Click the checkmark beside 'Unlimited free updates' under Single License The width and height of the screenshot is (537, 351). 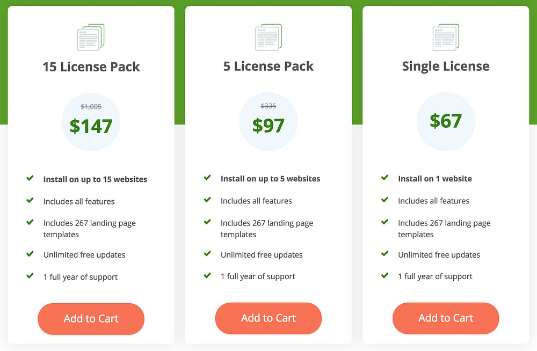pyautogui.click(x=384, y=253)
